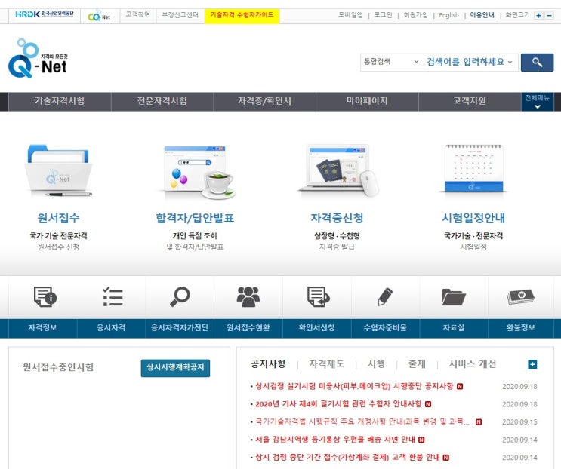Click the 수험자준비물 blue bar label
The height and width of the screenshot is (469, 561).
click(385, 328)
